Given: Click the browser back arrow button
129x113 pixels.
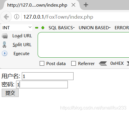Looking at the screenshot, I should point(6,17).
